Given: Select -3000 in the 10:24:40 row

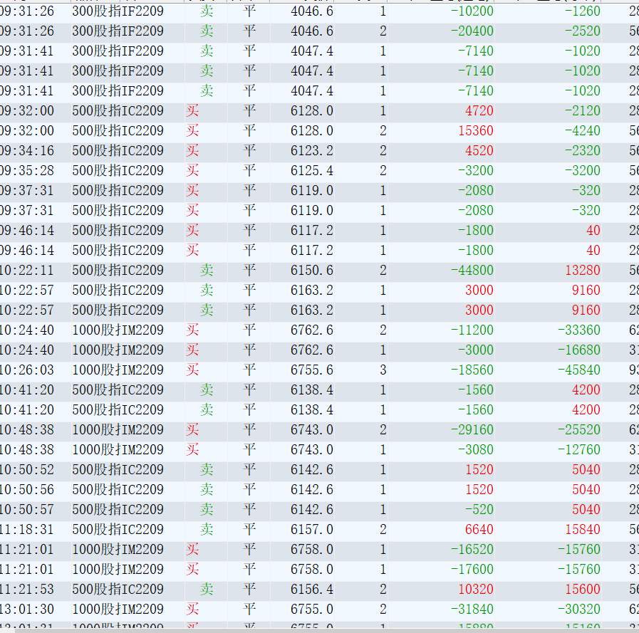Looking at the screenshot, I should 476,350.
